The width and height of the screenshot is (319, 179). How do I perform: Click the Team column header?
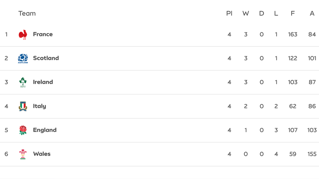coord(27,13)
